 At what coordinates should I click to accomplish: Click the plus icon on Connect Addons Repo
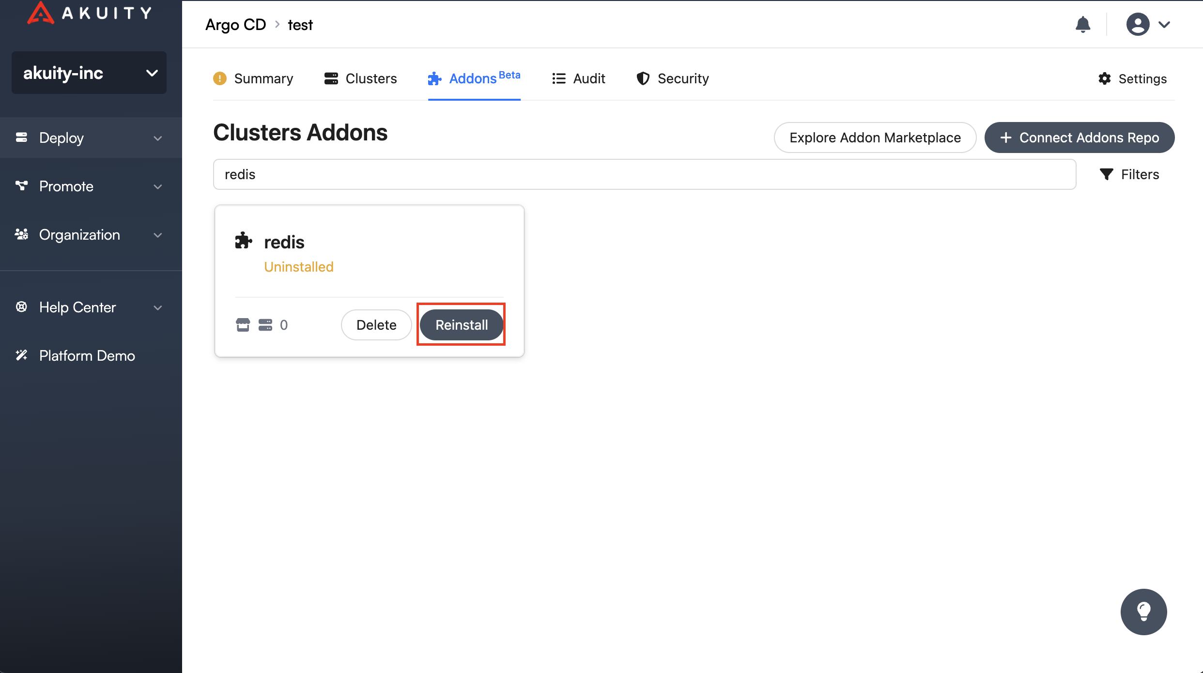point(1005,138)
